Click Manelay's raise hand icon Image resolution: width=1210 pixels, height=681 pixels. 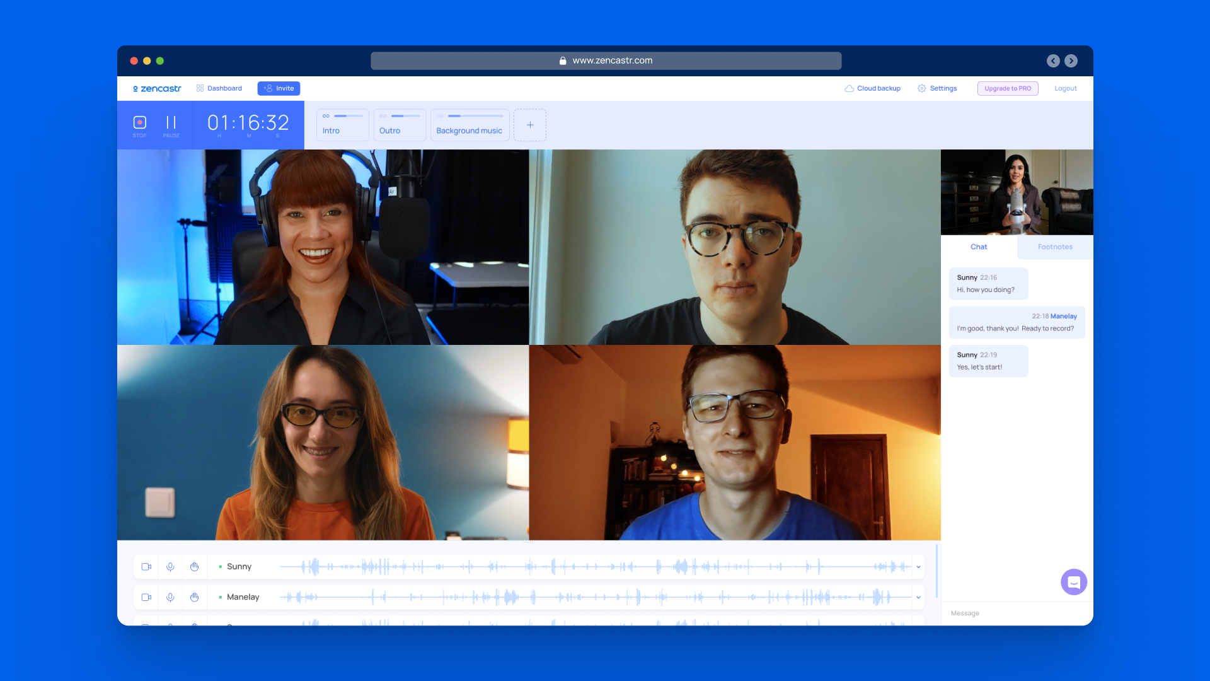point(194,597)
